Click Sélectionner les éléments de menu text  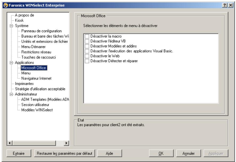point(120,26)
